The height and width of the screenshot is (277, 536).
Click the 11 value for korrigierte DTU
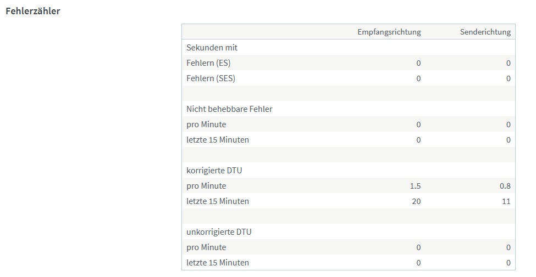[x=506, y=202]
